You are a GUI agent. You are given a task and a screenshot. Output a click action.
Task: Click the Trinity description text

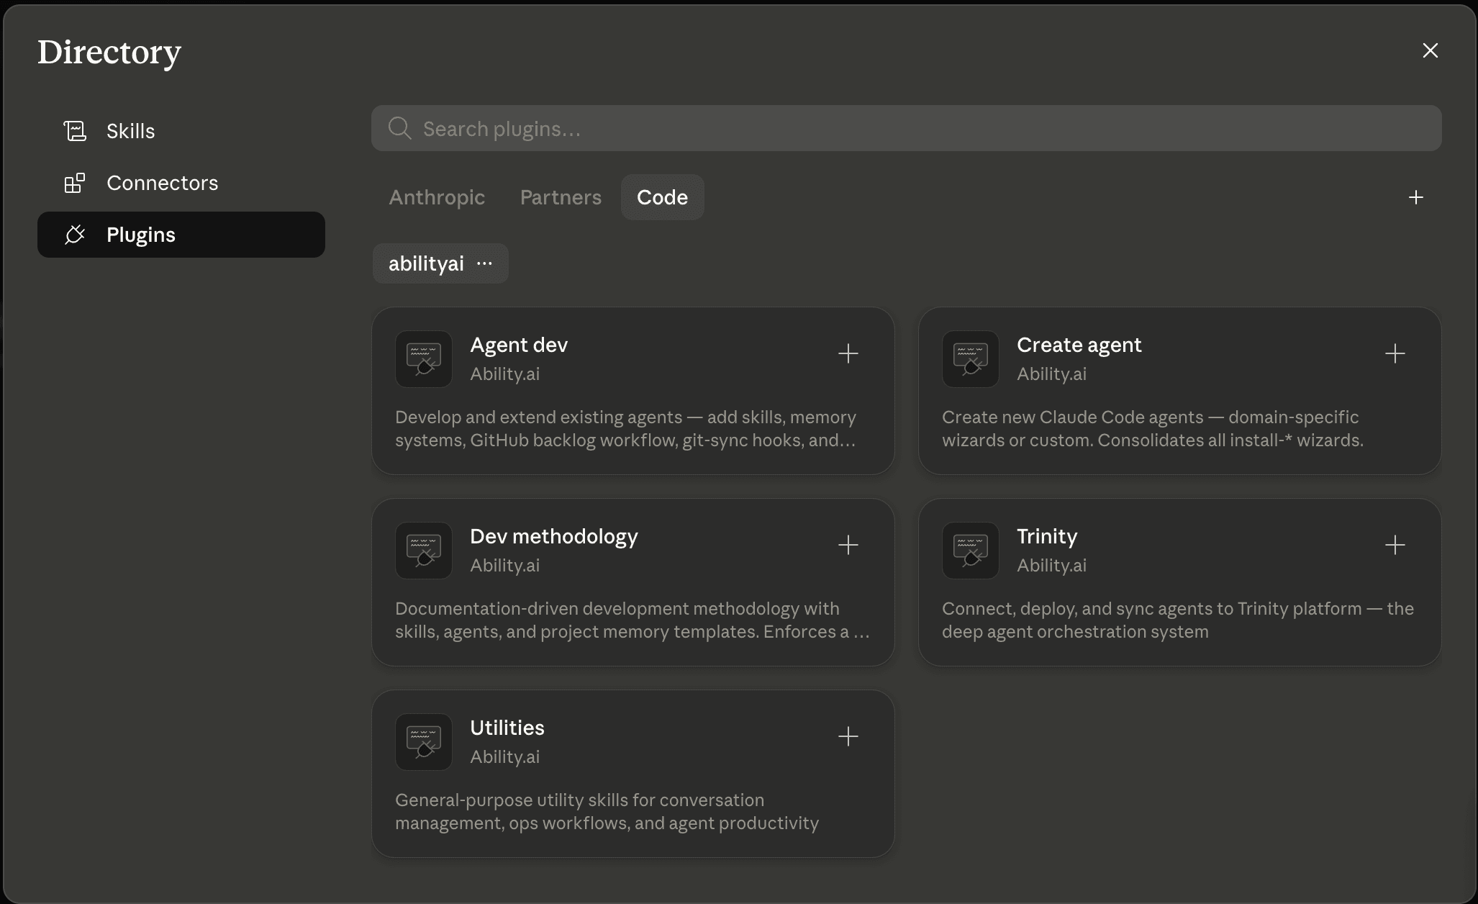point(1178,620)
